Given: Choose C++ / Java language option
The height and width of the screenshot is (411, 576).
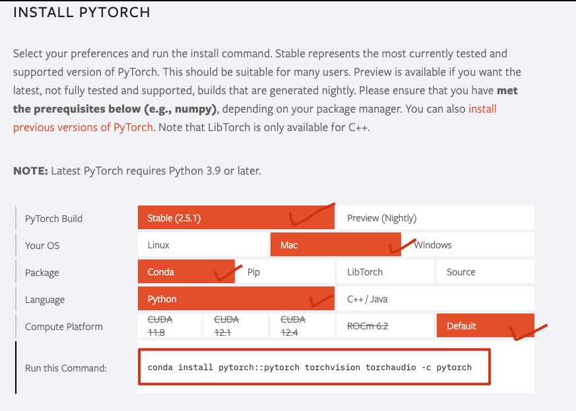Looking at the screenshot, I should point(435,298).
